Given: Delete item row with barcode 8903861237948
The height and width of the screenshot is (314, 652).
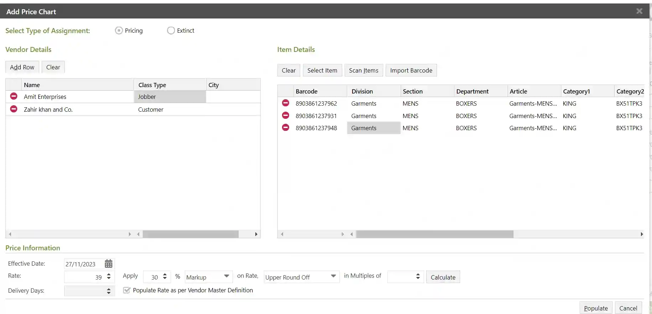Looking at the screenshot, I should (x=286, y=128).
